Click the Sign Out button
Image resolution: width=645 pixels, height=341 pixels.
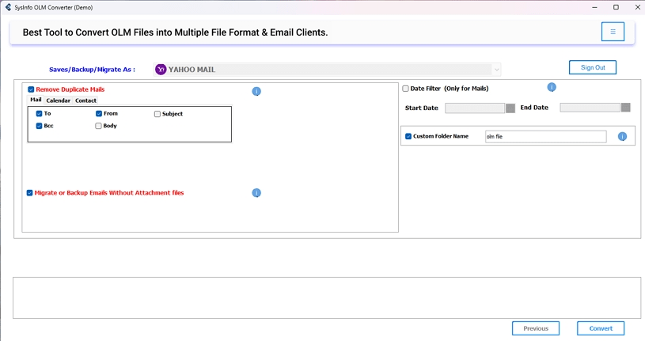(x=592, y=67)
